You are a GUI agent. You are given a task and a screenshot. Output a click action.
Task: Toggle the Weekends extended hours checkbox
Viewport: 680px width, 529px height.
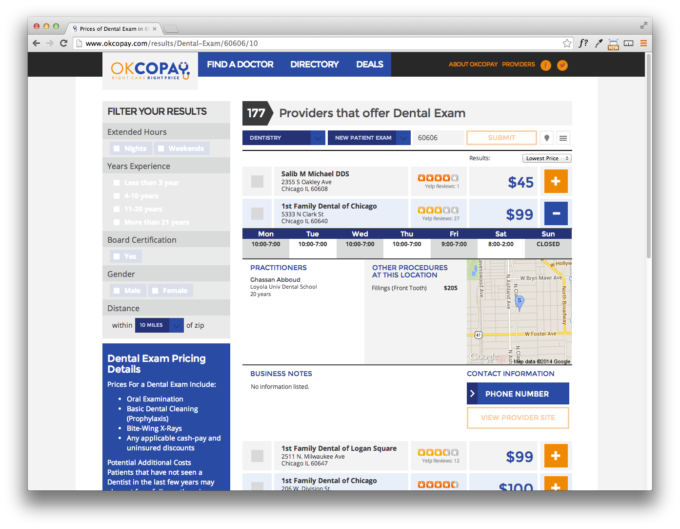(161, 148)
